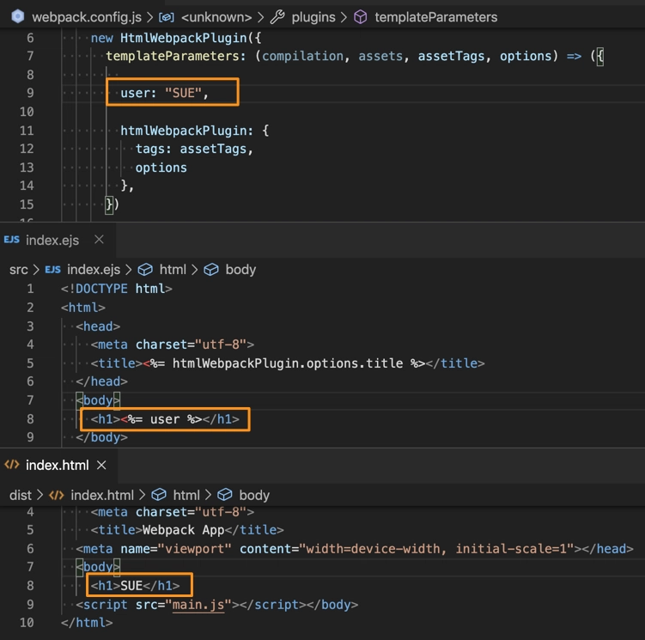The width and height of the screenshot is (645, 640).
Task: Close the index.ejs tab
Action: click(x=99, y=240)
